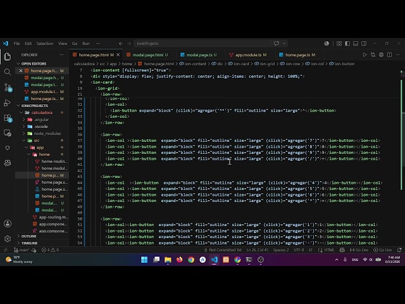Expand the TIMELINE section

(42, 243)
